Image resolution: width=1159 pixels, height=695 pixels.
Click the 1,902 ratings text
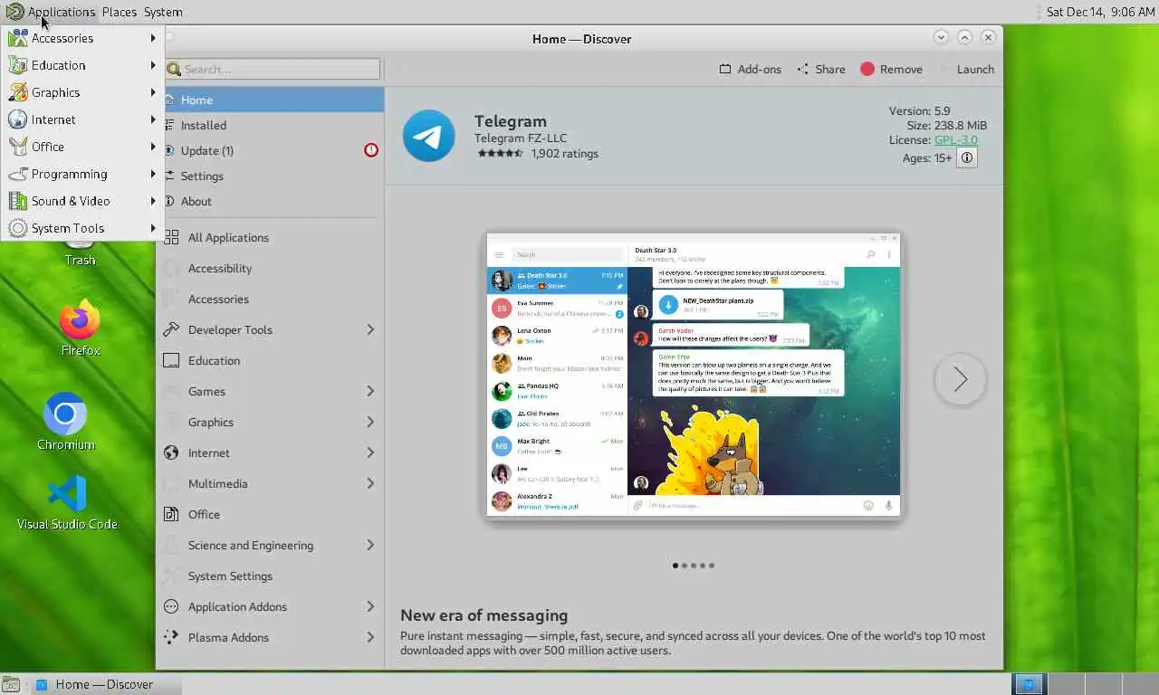(x=564, y=153)
